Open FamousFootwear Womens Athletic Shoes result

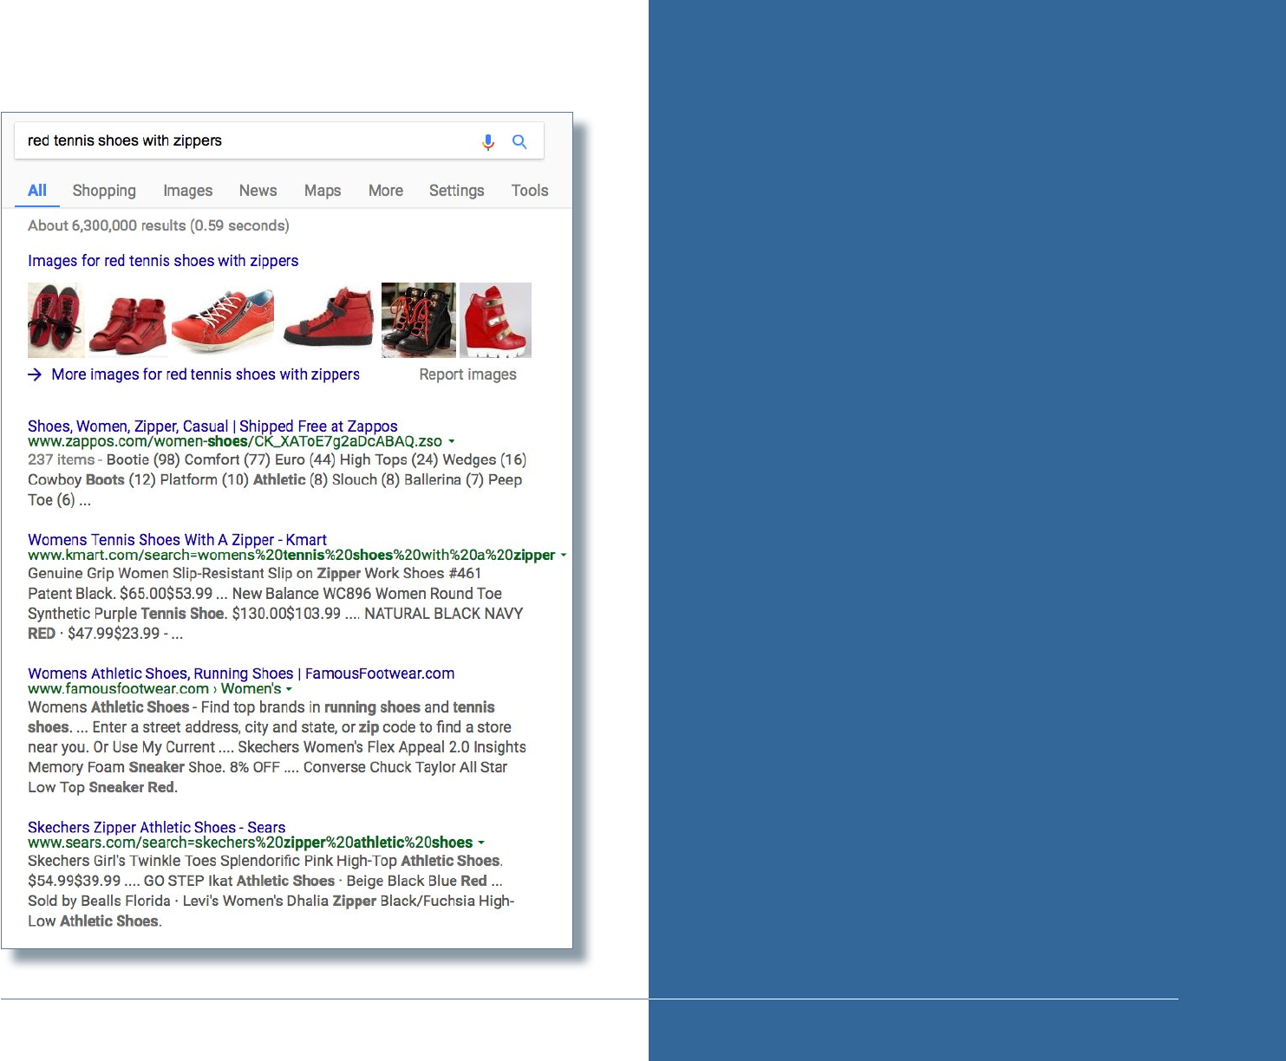click(x=241, y=674)
